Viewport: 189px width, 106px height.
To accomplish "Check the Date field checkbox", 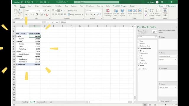I will tap(139, 41).
